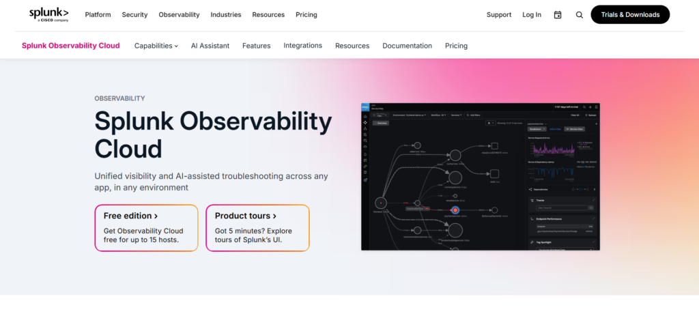Open the Features tab
This screenshot has height=316, width=699.
[257, 46]
